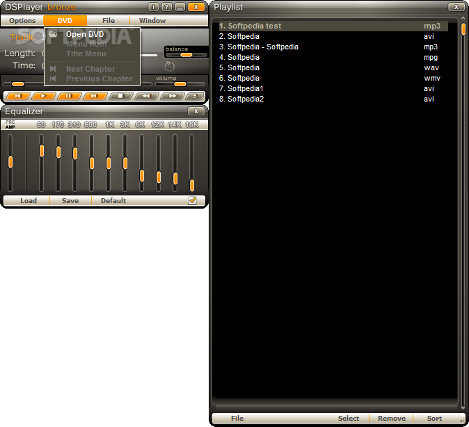
Task: Click the Load equalizer preset button
Action: (x=29, y=201)
